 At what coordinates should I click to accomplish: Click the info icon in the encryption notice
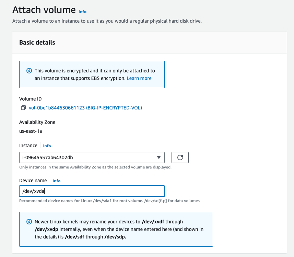coord(29,71)
